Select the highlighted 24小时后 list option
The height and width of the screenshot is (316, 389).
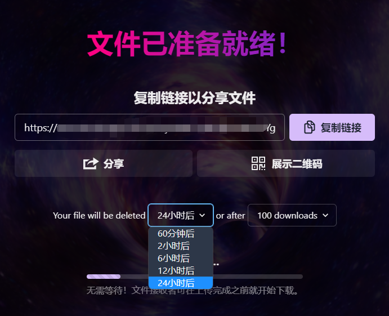(x=181, y=283)
